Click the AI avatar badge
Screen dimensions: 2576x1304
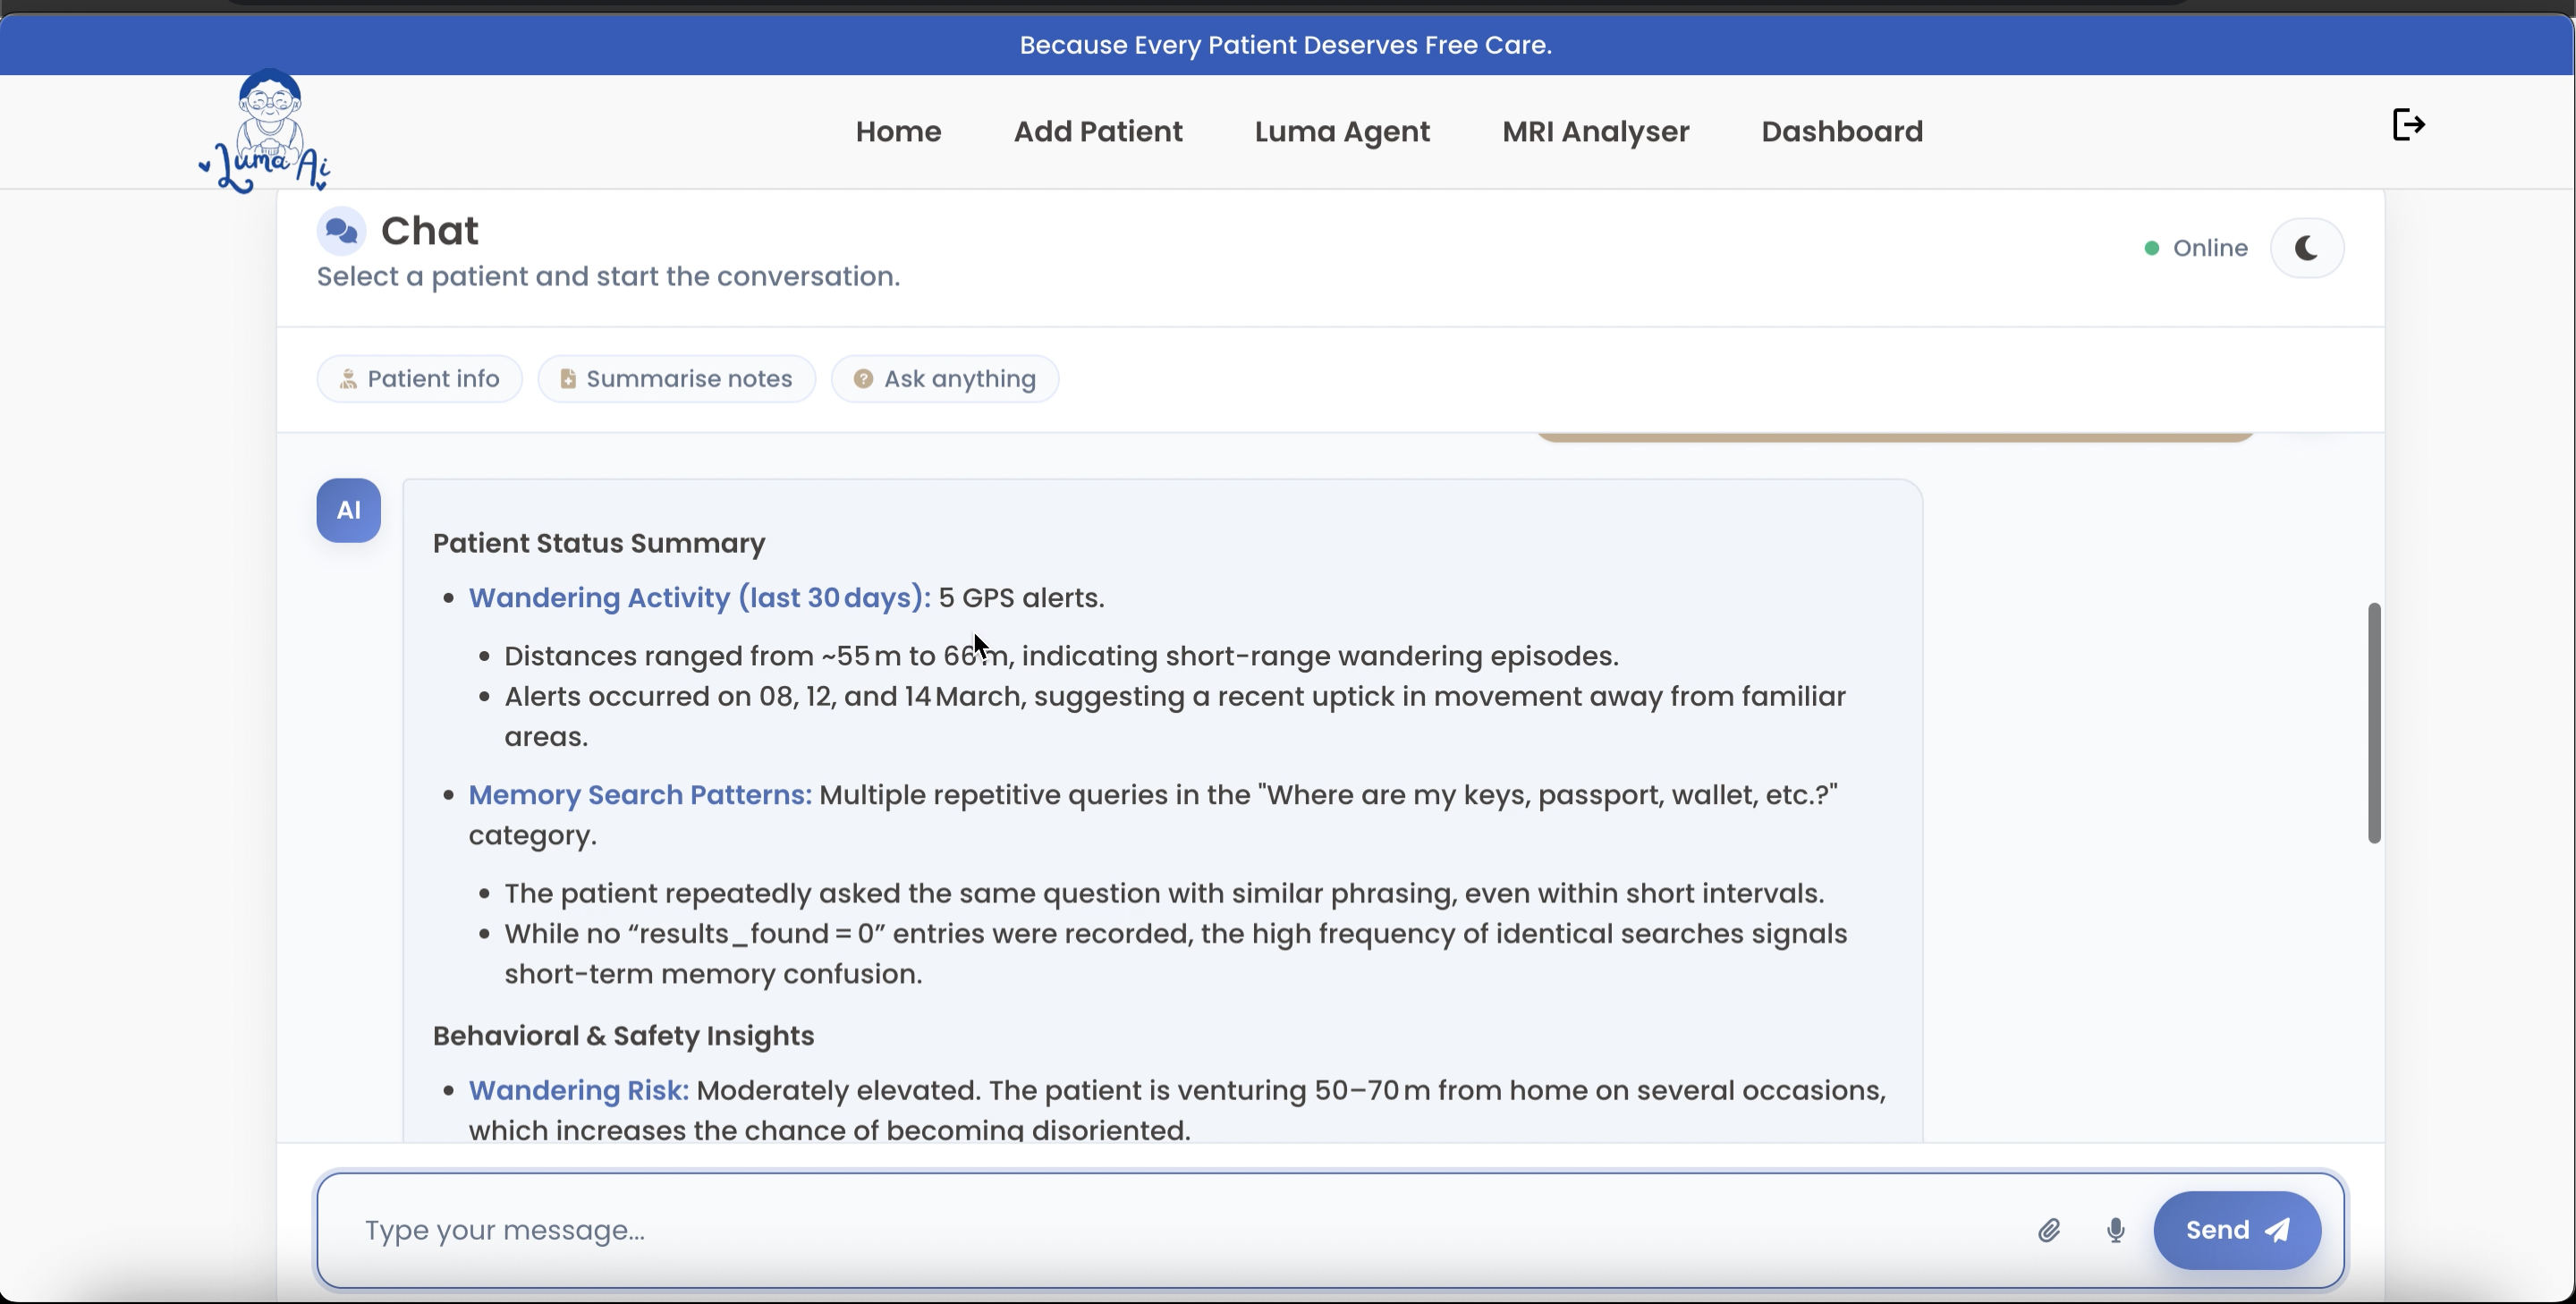click(348, 510)
